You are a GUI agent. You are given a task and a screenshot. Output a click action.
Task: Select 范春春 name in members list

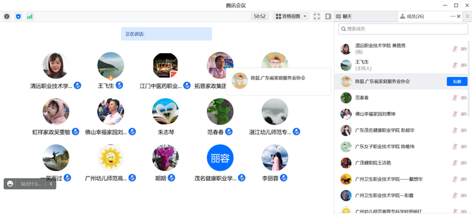362,98
